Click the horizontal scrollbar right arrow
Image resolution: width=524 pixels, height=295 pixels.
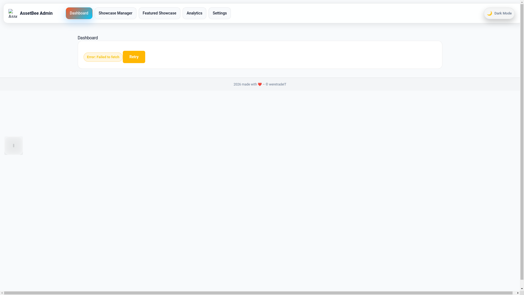point(518,293)
